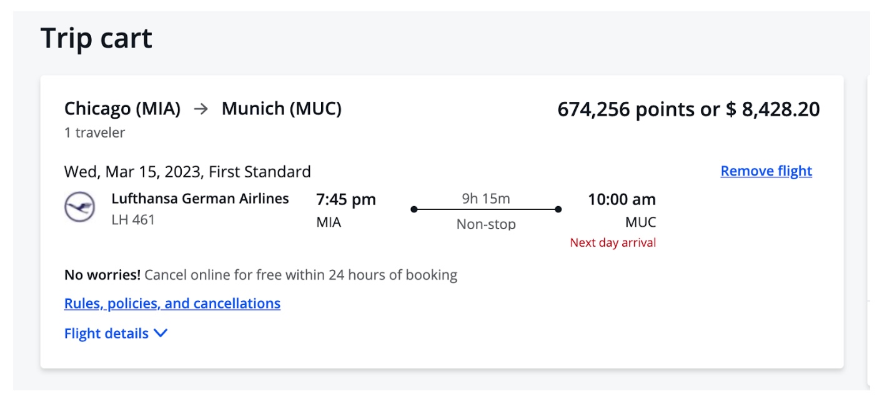Expand the Flight details chevron
The width and height of the screenshot is (882, 401).
pyautogui.click(x=161, y=334)
